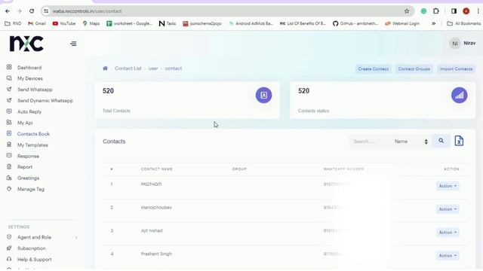Reload the page with refresh icon

[32, 11]
